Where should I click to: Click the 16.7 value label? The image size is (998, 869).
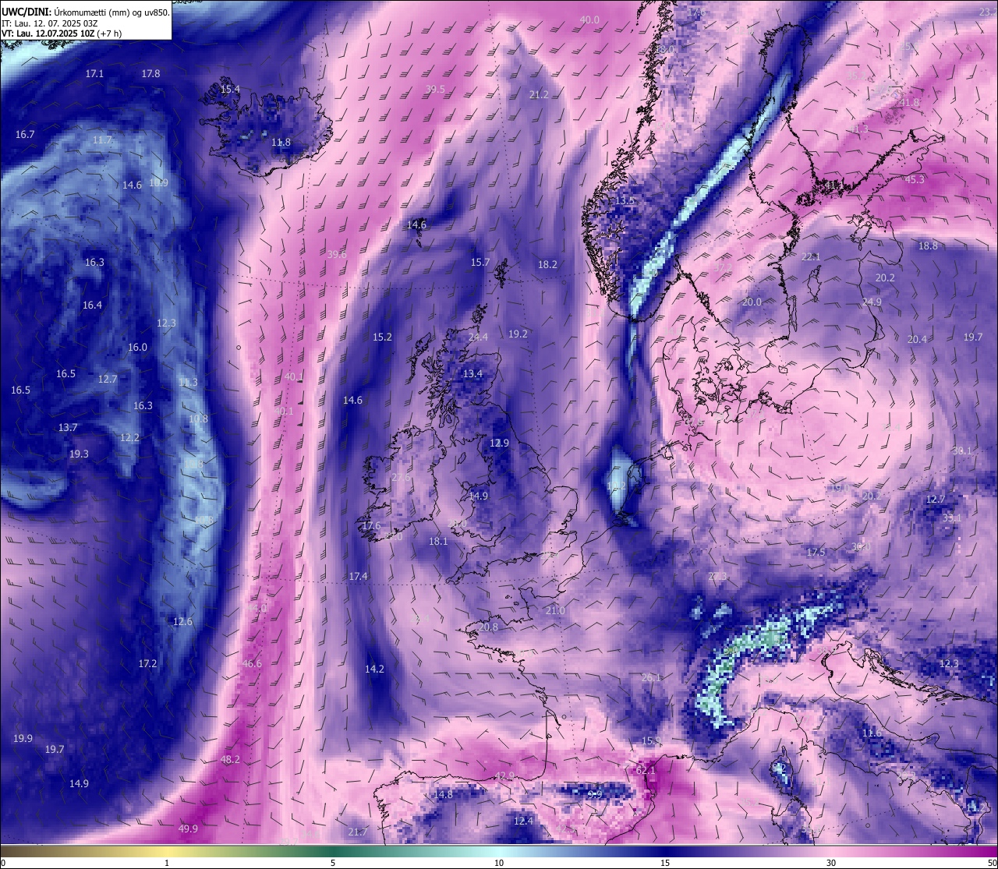click(25, 134)
